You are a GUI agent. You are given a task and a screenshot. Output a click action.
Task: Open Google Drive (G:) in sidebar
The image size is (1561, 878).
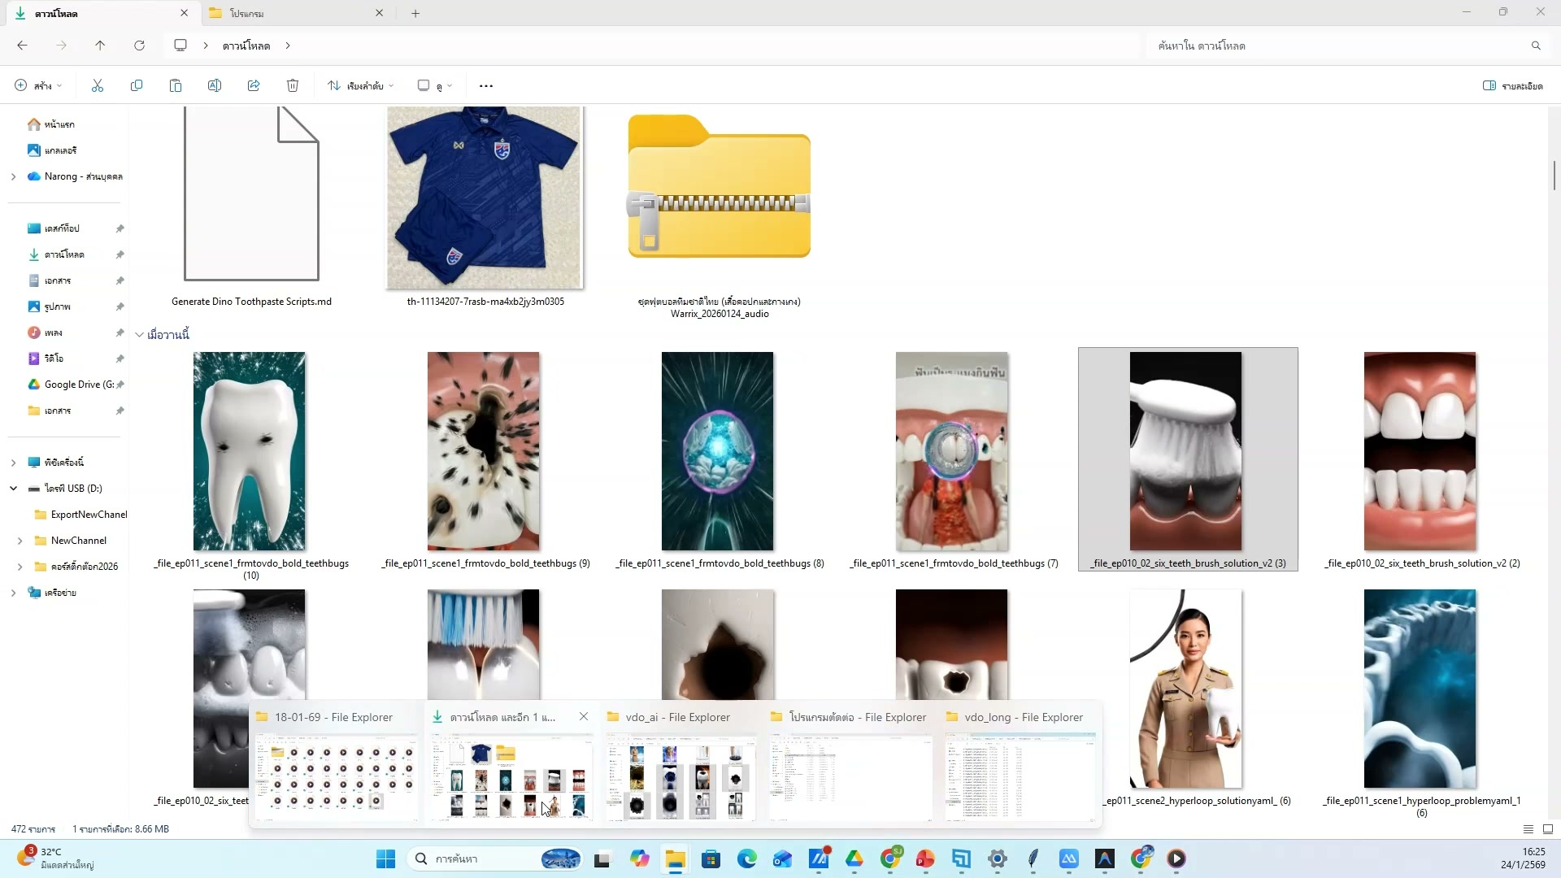(78, 385)
